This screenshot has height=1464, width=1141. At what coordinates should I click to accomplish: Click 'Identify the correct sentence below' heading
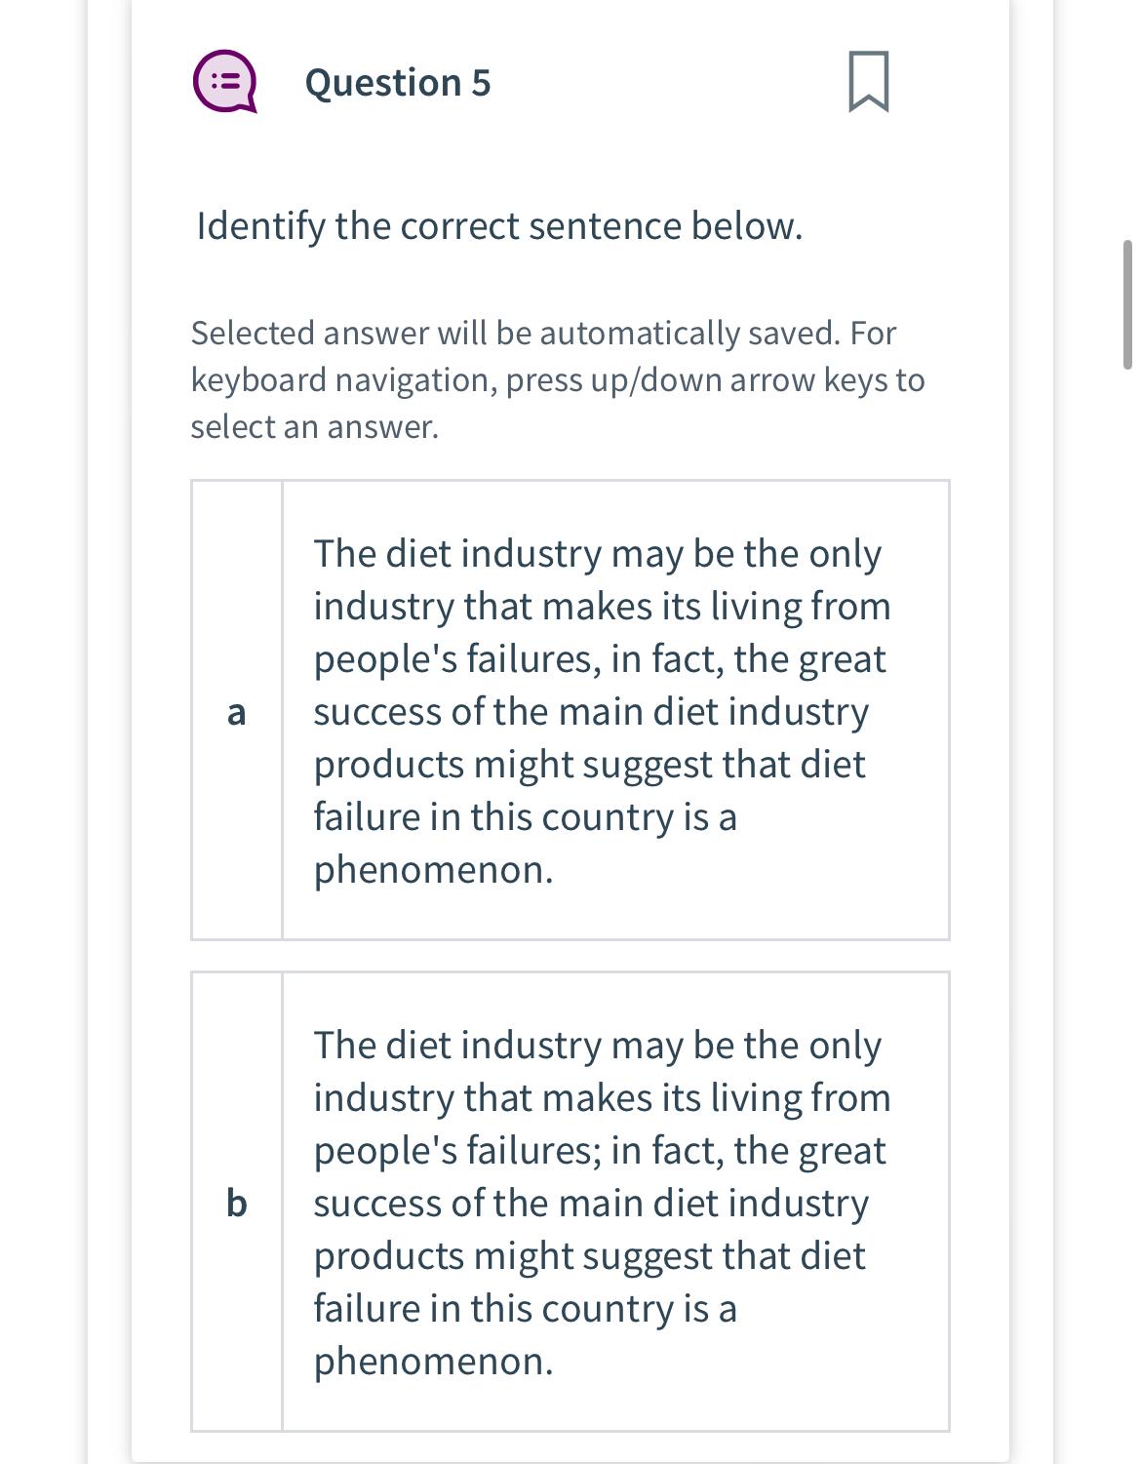[497, 224]
